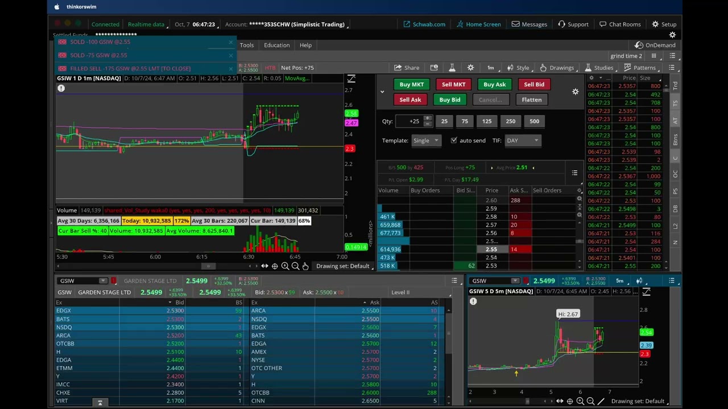Collapse the order buttons panel chevron
This screenshot has width=728, height=409.
(382, 91)
